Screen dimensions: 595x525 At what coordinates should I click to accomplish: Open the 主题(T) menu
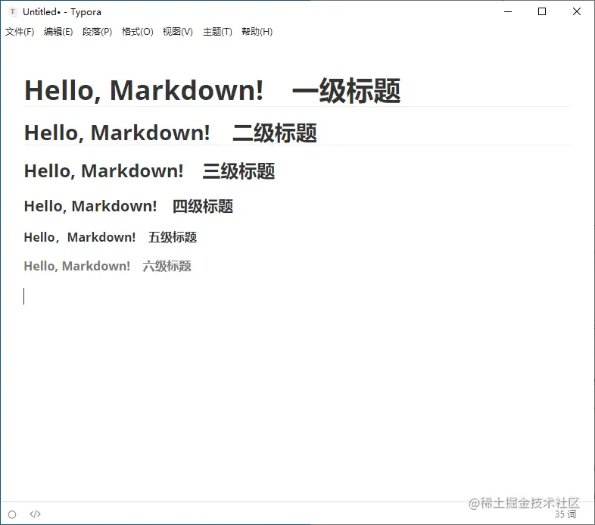[217, 32]
